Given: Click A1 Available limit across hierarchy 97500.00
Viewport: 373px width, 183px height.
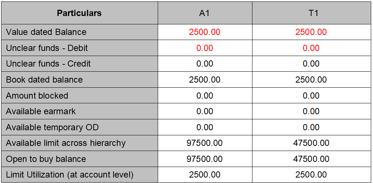Looking at the screenshot, I should tap(204, 143).
